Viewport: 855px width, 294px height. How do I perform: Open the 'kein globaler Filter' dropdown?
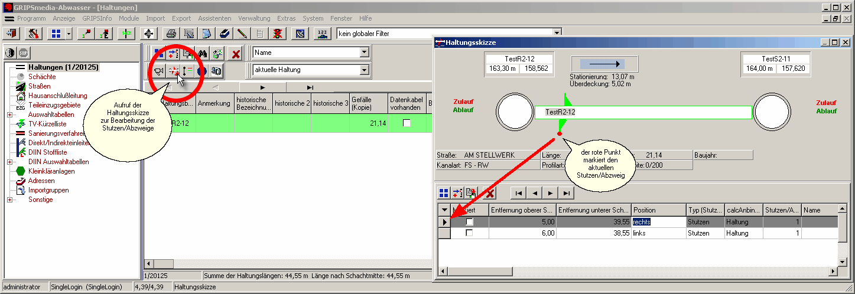556,34
